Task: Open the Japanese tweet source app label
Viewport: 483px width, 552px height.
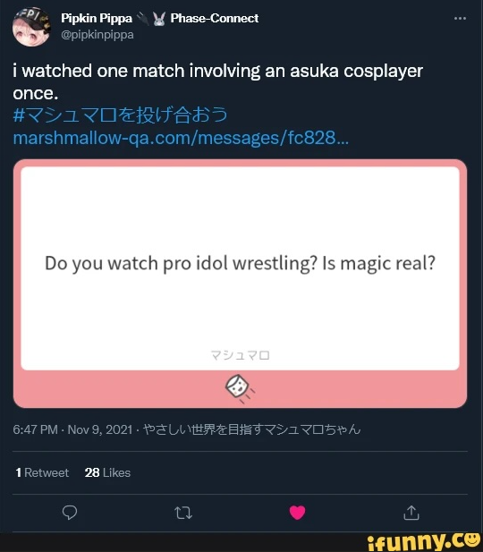Action: tap(251, 429)
